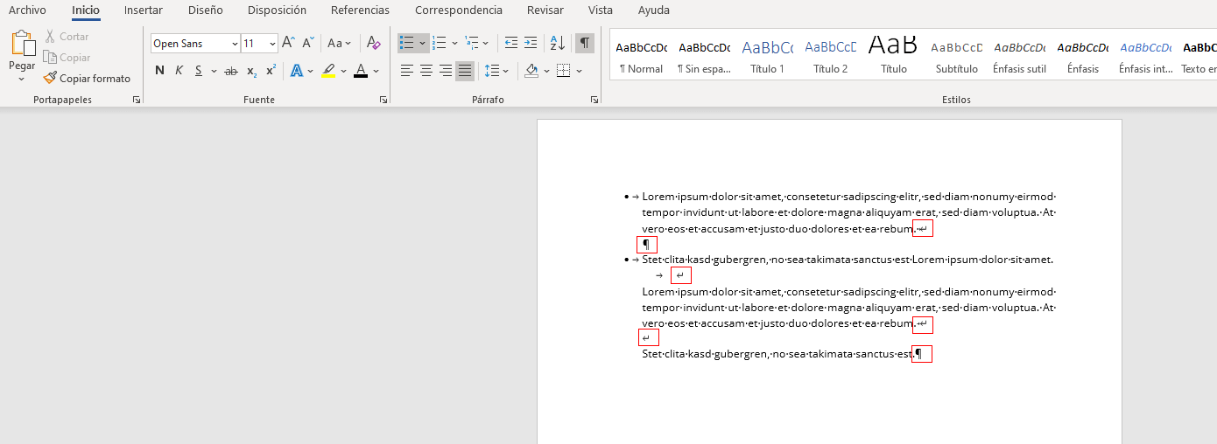Apply the Título 1 style
Viewport: 1217px width, 444px height.
click(x=768, y=55)
